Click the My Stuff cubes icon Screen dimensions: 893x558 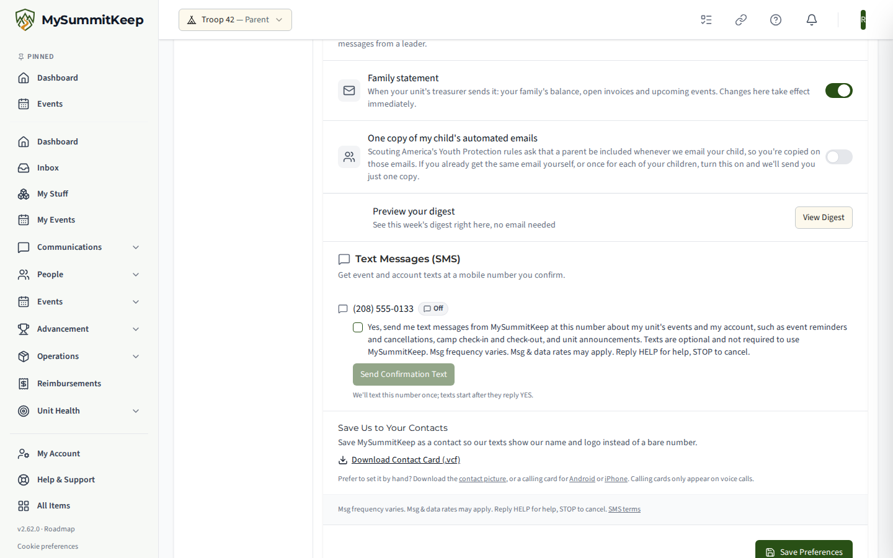click(x=24, y=194)
